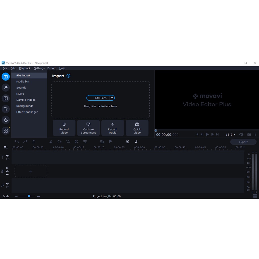Click the Split scissors tool

click(51, 142)
